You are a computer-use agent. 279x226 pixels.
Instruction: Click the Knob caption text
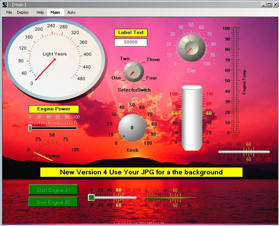(x=132, y=150)
